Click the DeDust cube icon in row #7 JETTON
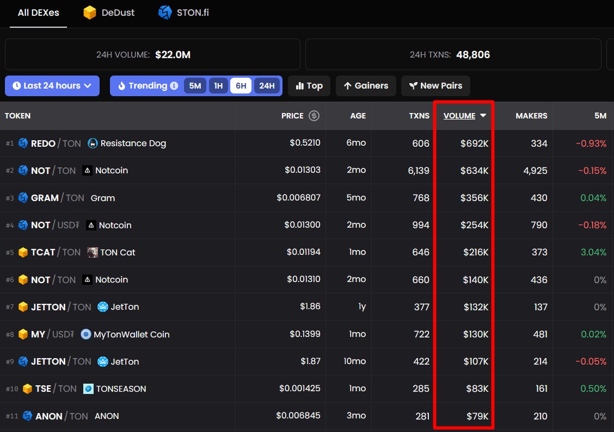Screen dimensions: 614x432 [x=23, y=307]
